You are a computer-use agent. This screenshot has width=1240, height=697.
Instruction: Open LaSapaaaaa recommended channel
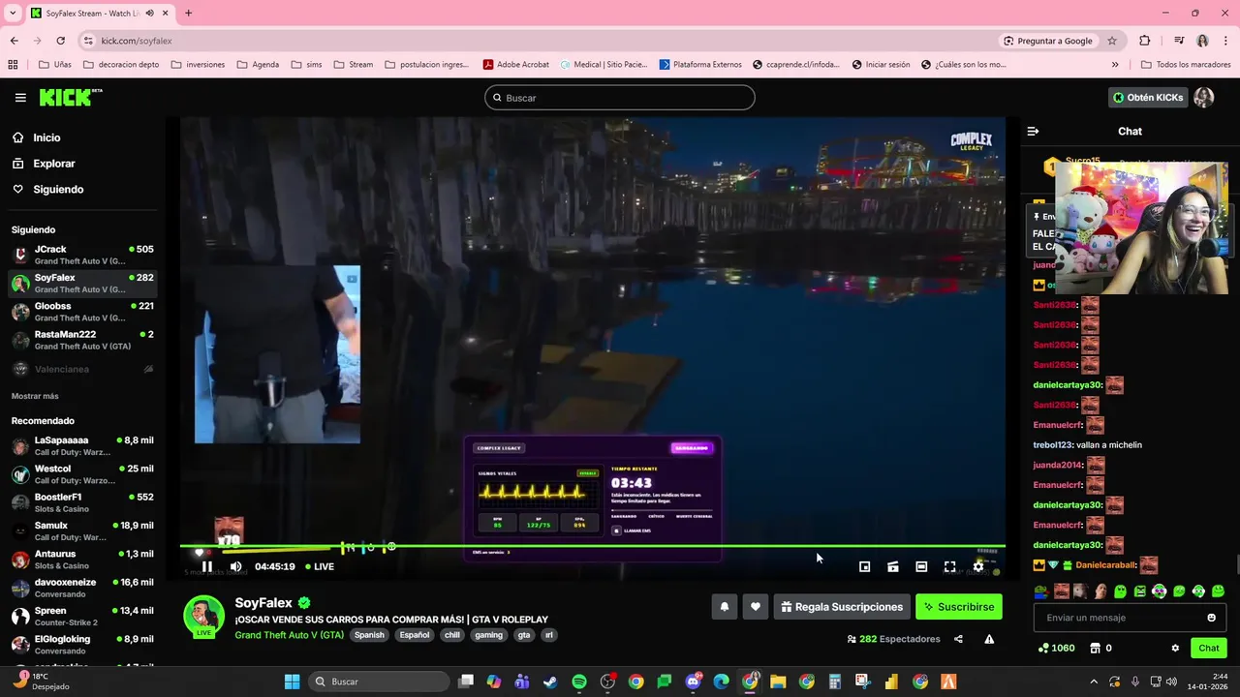81,445
